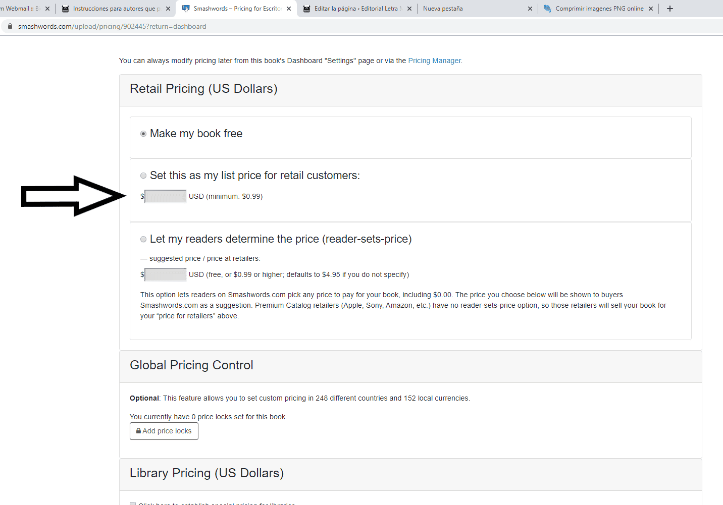The image size is (723, 505).
Task: Click the 'You currently have 0 price locks' text
Action: click(208, 417)
